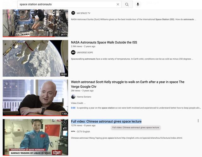
Task: Click Add to queue icon on Chinese astronaut thumbnail
Action: point(65,128)
